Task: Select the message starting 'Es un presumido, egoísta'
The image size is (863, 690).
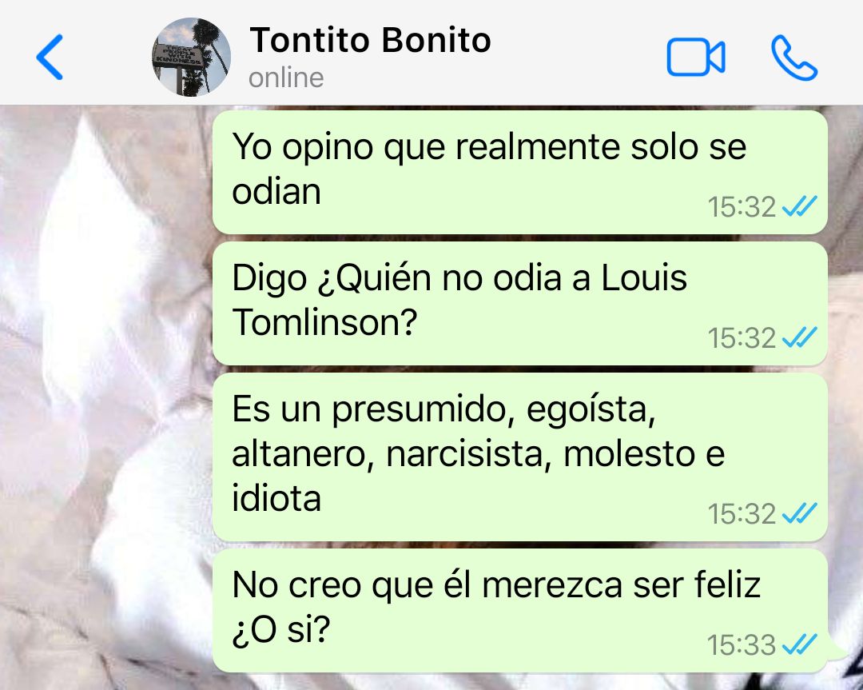Action: (519, 457)
